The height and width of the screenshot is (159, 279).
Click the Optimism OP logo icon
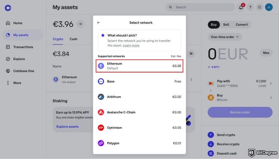coord(101,128)
